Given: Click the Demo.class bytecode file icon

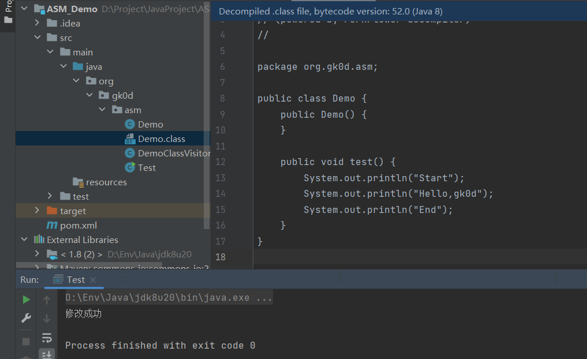Looking at the screenshot, I should point(130,139).
